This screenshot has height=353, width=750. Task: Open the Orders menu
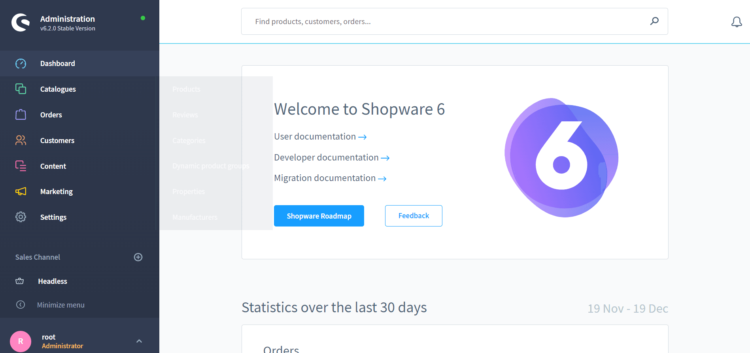pyautogui.click(x=79, y=115)
